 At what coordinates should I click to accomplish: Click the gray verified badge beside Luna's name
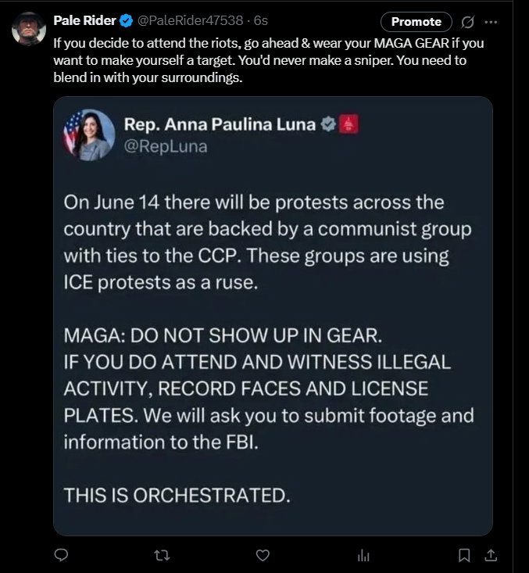coord(328,124)
